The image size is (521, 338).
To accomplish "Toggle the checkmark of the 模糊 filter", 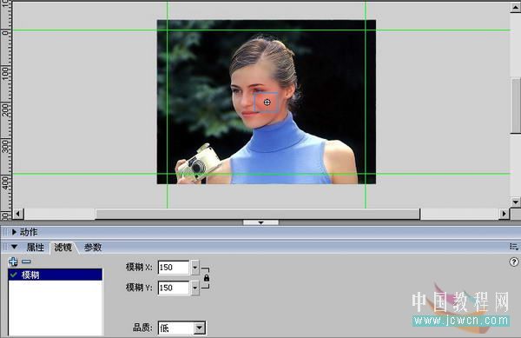I will [14, 275].
